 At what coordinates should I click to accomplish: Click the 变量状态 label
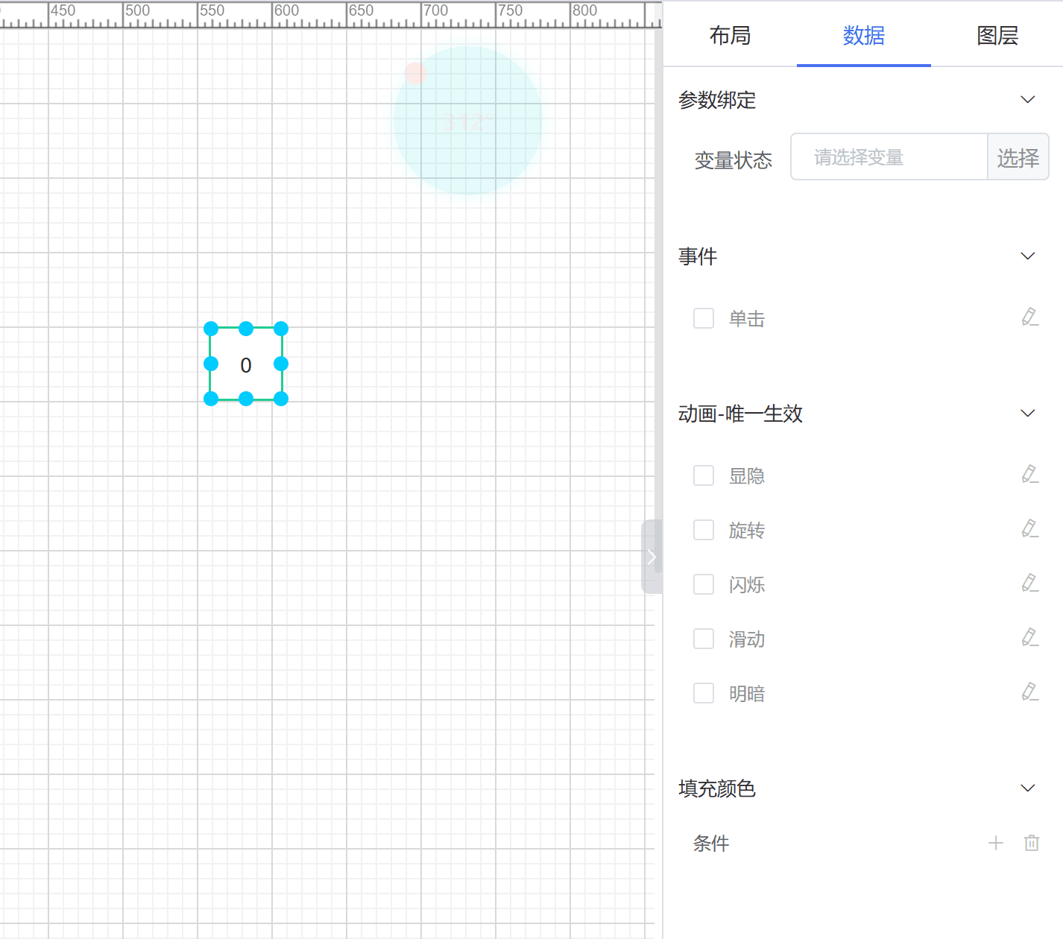(734, 160)
